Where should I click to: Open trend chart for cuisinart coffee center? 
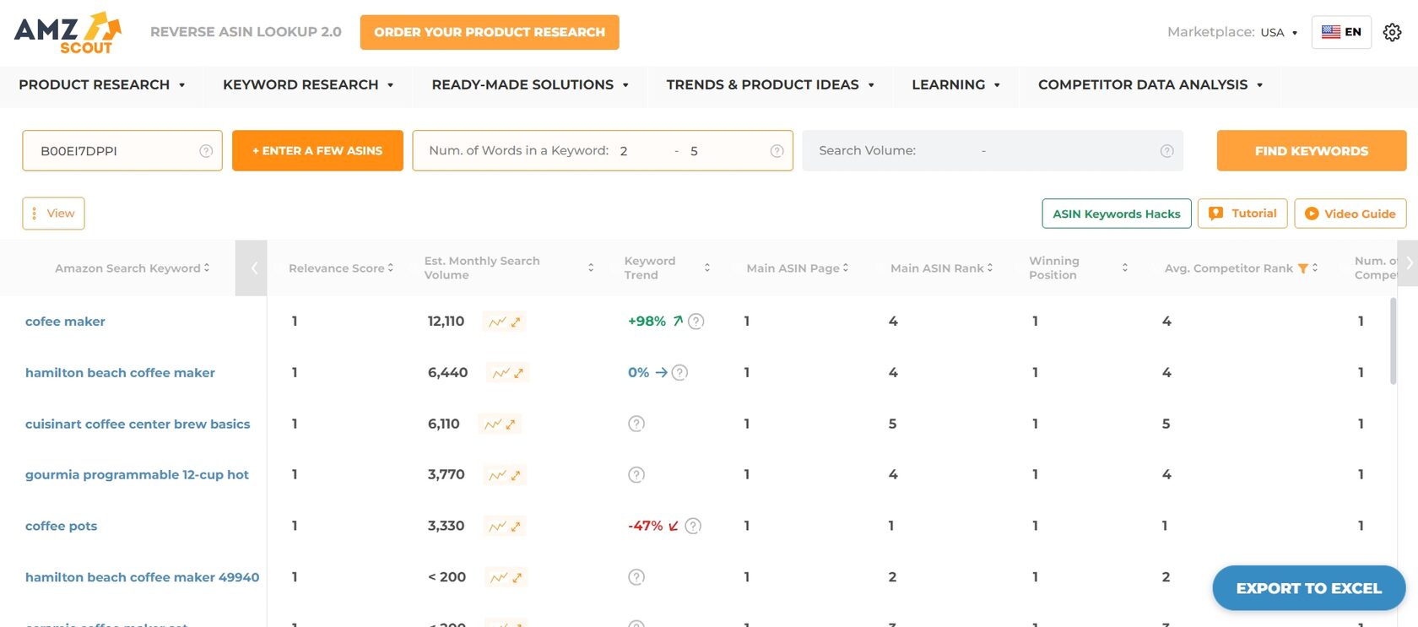[x=500, y=424]
